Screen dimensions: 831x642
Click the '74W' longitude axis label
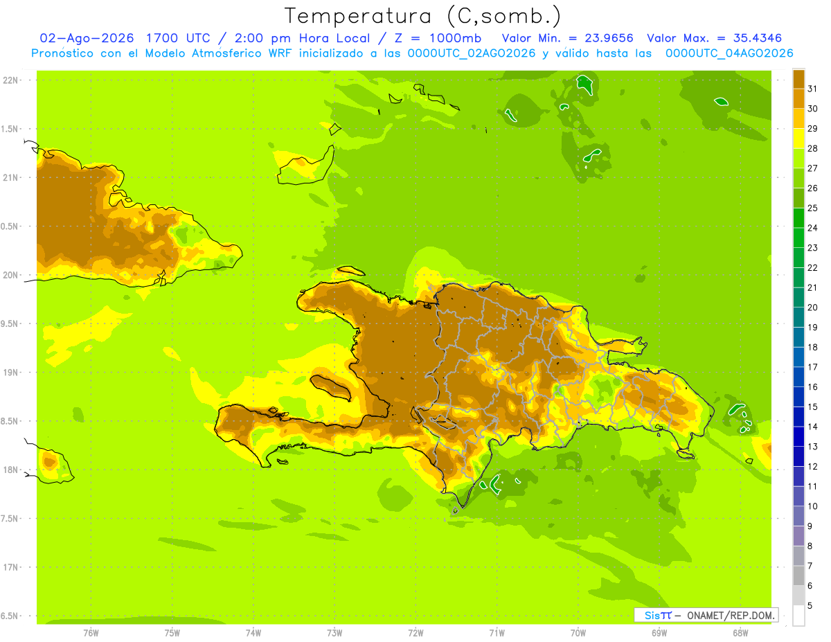(253, 632)
